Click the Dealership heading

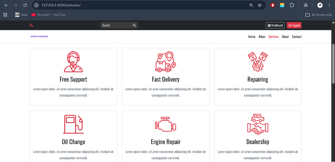(x=258, y=142)
